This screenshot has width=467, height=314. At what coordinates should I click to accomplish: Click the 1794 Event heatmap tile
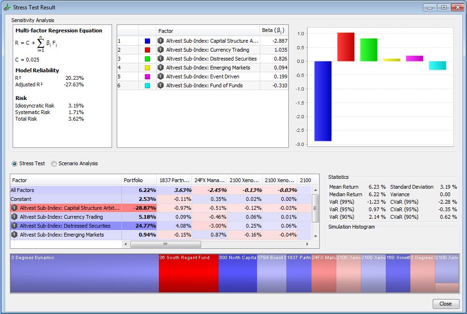(271, 274)
